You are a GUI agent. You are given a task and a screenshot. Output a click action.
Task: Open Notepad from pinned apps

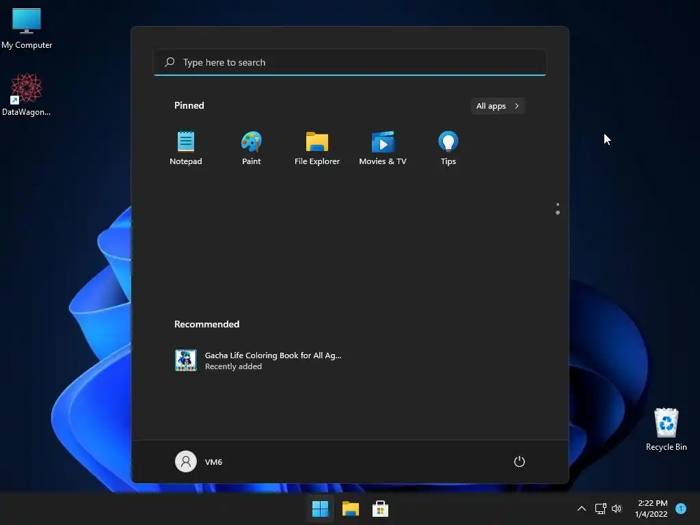[186, 148]
